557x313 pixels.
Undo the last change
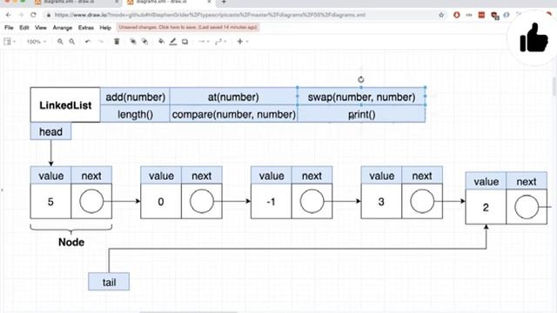tap(88, 42)
